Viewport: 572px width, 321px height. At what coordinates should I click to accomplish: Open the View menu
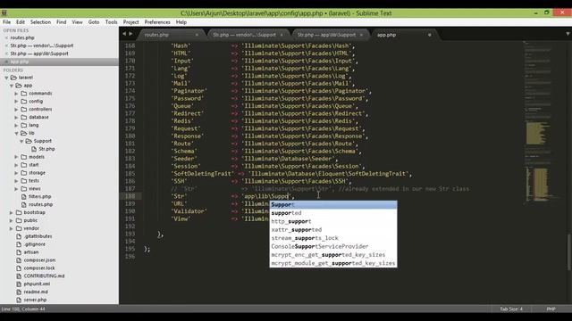77,22
